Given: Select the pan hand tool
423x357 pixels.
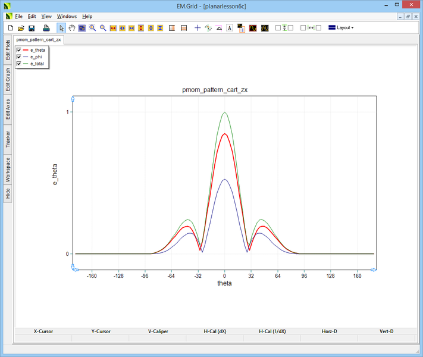Looking at the screenshot, I should (71, 28).
